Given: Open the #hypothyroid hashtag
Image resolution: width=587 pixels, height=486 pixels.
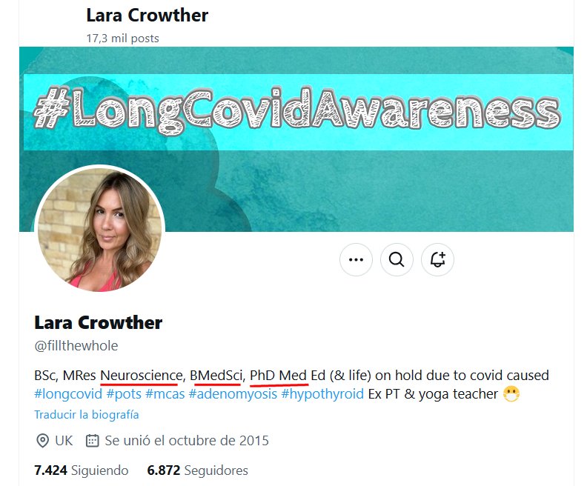Looking at the screenshot, I should 322,394.
